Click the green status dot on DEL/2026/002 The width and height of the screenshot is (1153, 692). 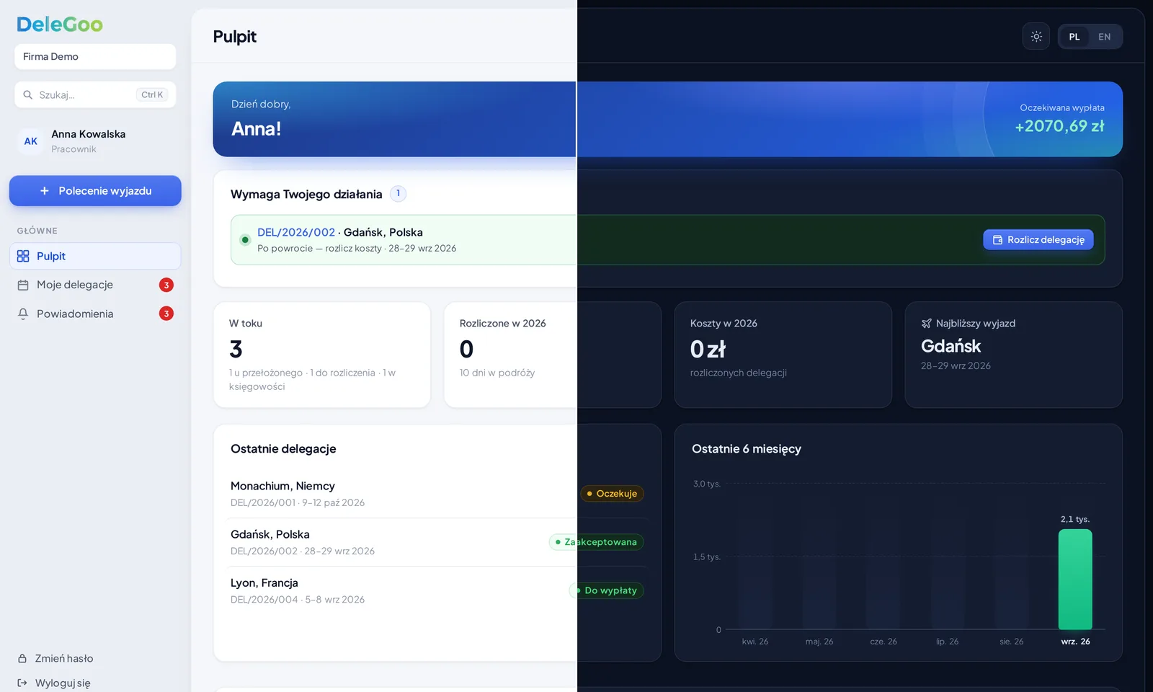[245, 240]
